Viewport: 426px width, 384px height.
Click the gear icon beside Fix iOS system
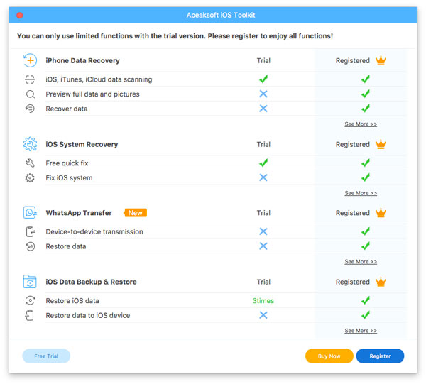30,178
